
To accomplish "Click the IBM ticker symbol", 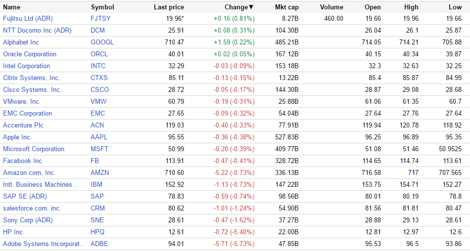I will pos(96,184).
